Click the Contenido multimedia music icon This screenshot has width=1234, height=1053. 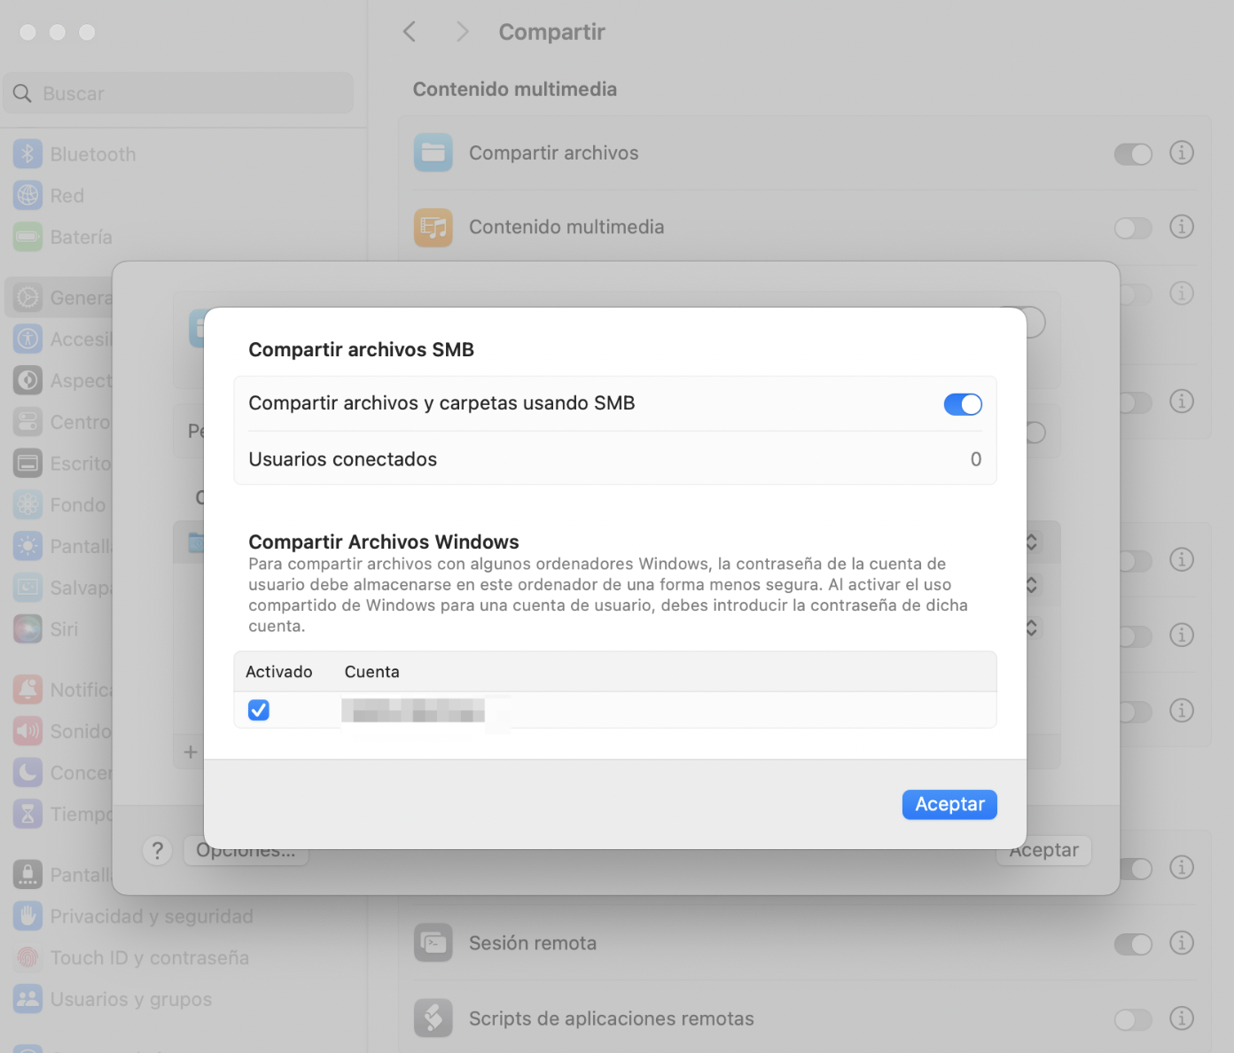pos(433,227)
